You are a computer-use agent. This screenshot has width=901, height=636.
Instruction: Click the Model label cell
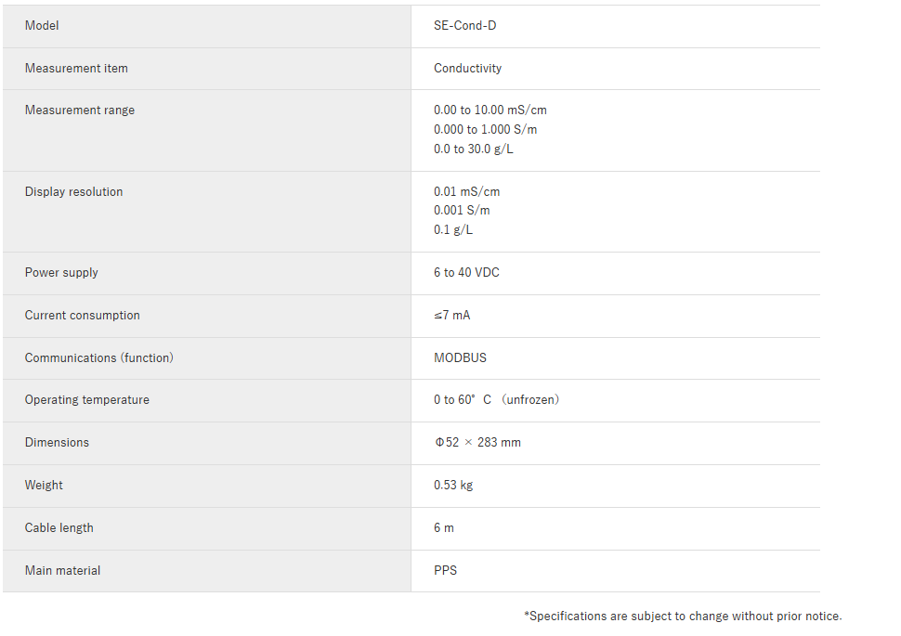(207, 26)
